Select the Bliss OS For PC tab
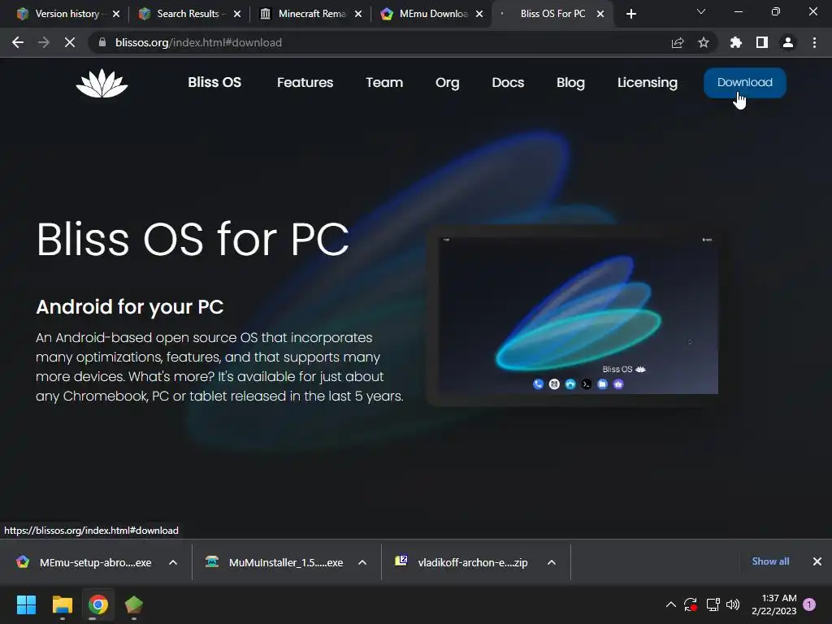This screenshot has height=624, width=832. click(552, 14)
